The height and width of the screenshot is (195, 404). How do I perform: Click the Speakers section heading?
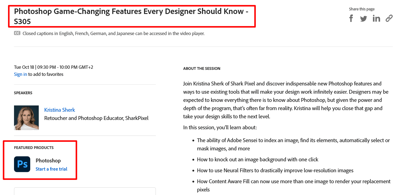click(x=23, y=93)
